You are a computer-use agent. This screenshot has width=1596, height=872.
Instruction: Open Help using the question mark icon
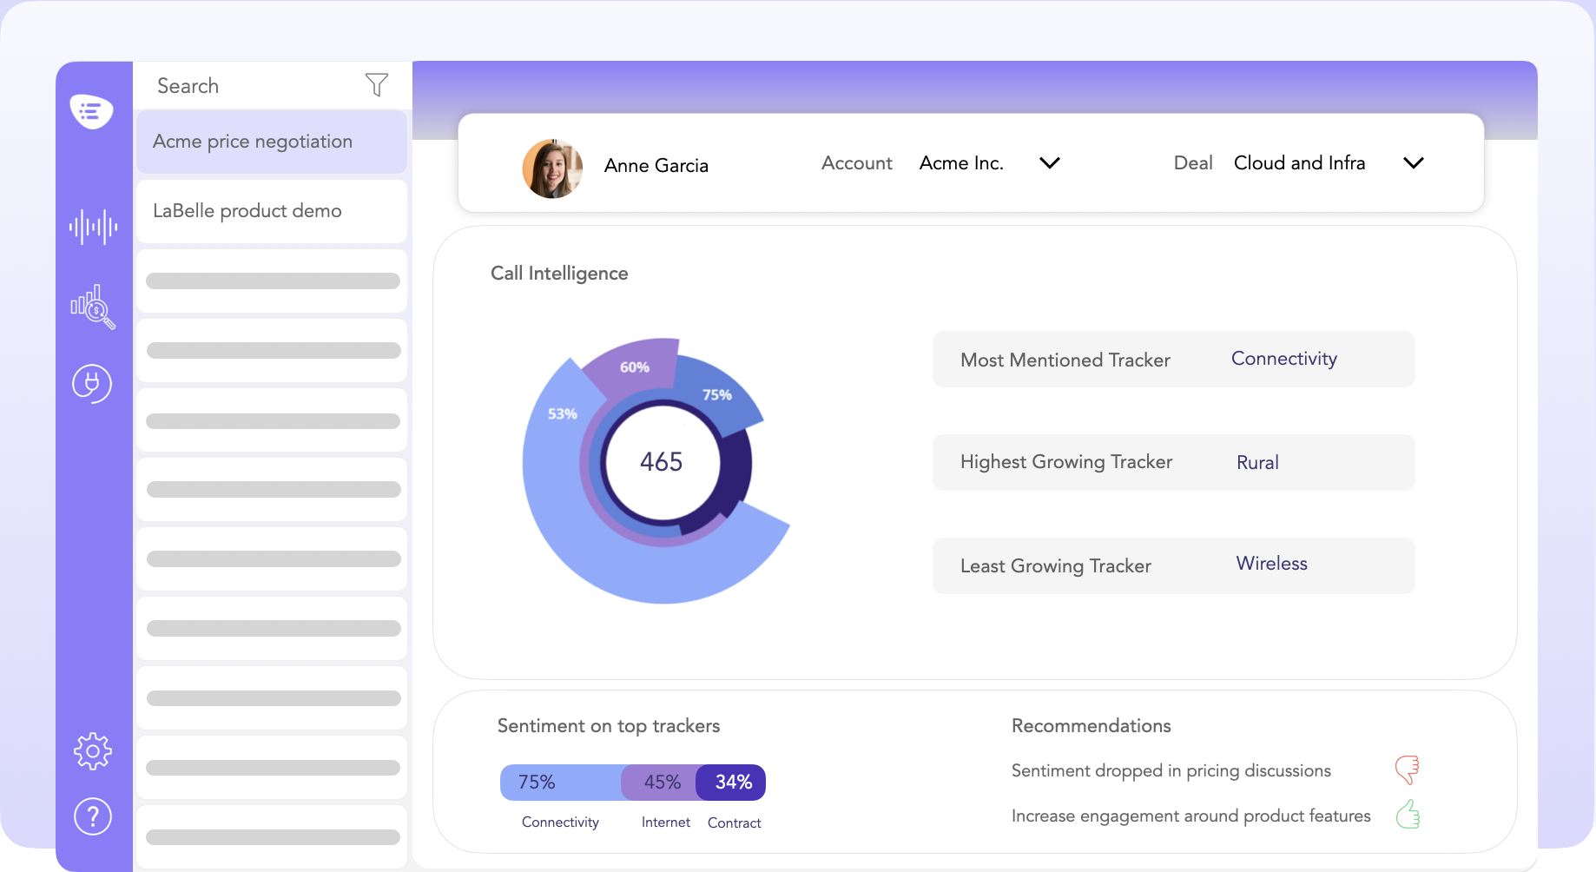coord(92,816)
